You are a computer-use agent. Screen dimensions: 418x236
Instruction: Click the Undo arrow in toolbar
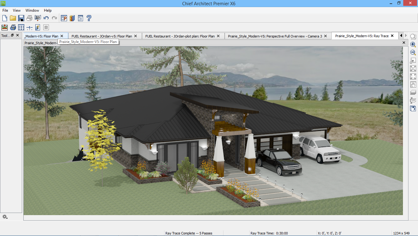point(46,18)
